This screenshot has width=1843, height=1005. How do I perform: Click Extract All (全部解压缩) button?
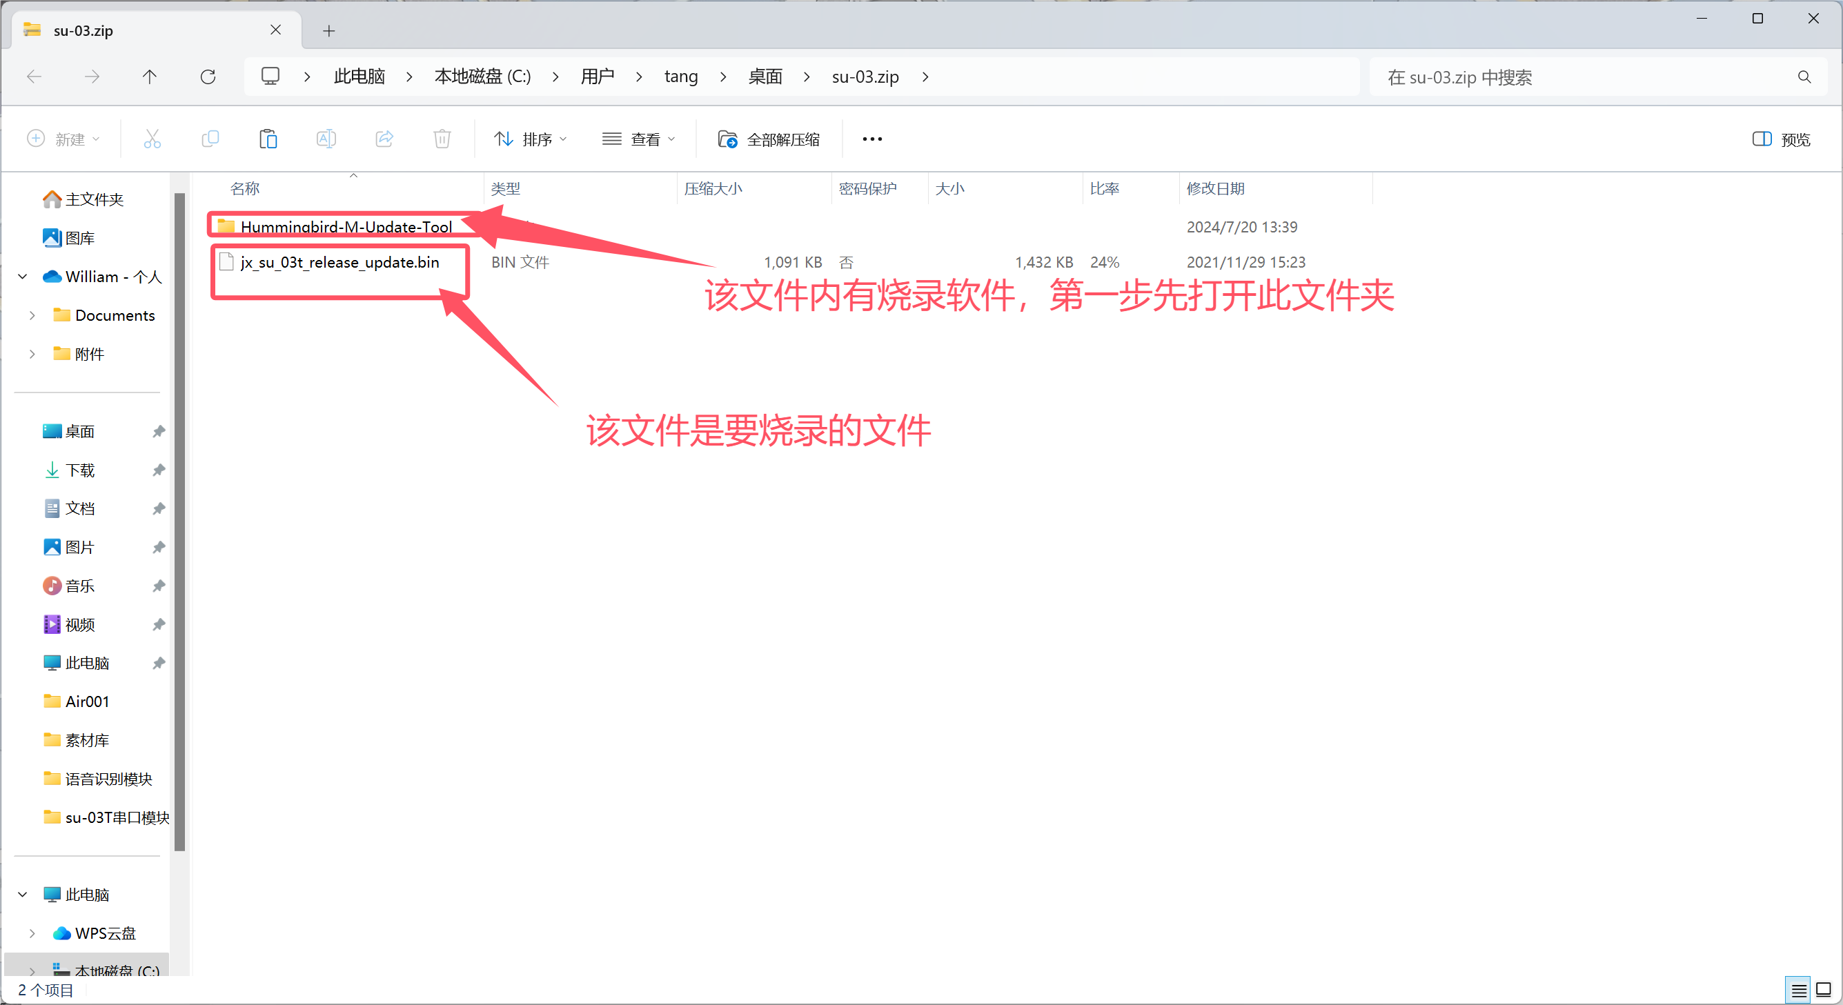[x=769, y=139]
